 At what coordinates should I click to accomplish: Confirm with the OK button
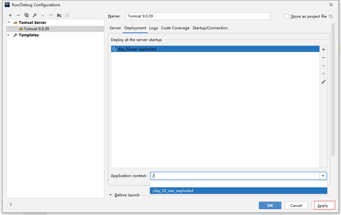270,205
